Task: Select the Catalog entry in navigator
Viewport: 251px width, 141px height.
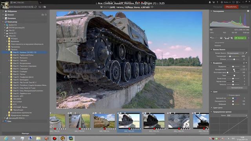Action: point(11,15)
